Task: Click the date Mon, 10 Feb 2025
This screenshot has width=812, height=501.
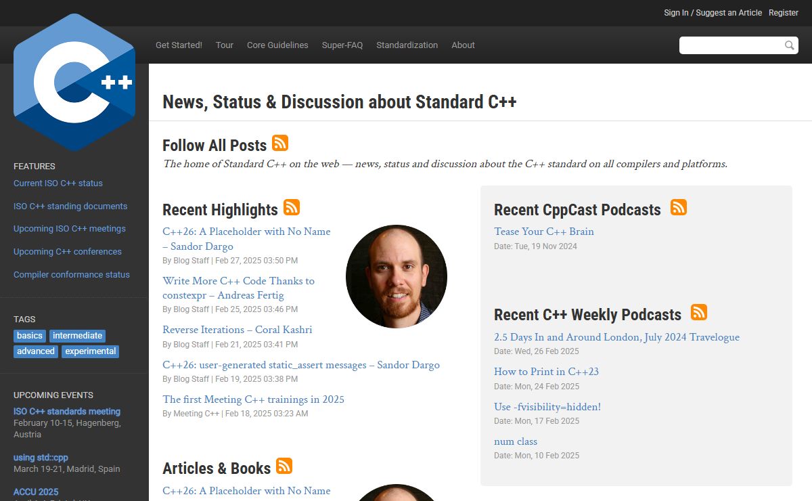Action: pos(547,456)
